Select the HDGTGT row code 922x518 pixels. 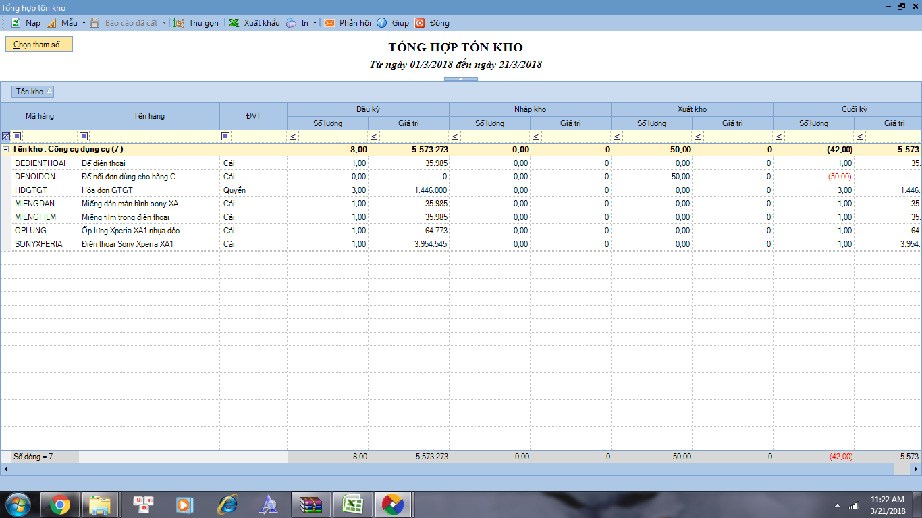[30, 190]
